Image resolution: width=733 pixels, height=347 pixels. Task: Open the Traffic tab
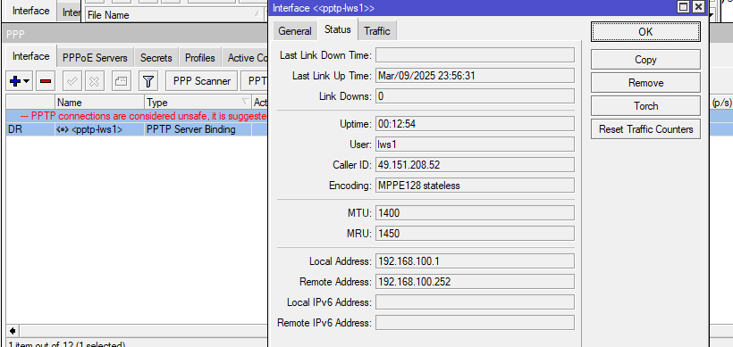pos(377,31)
